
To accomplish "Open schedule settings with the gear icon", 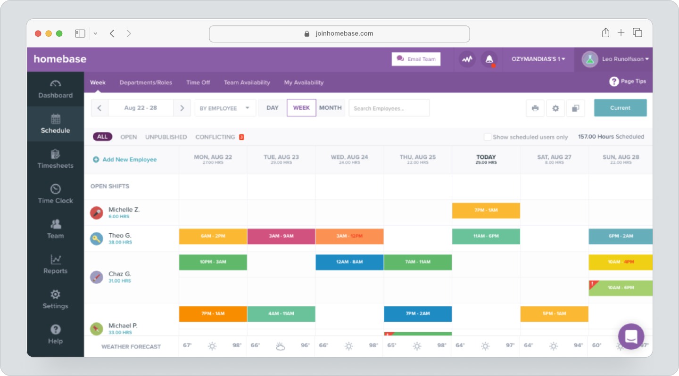I will point(555,107).
